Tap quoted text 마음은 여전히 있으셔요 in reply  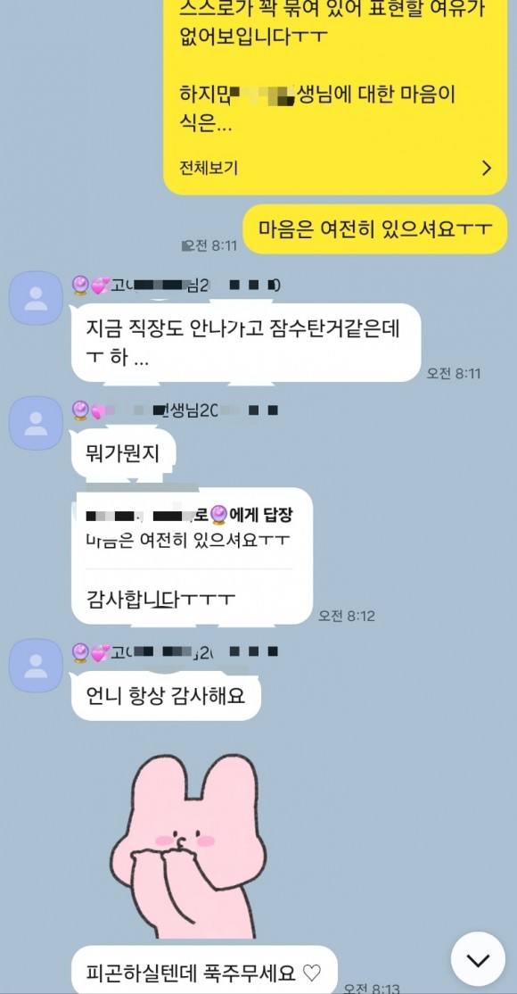pos(187,541)
